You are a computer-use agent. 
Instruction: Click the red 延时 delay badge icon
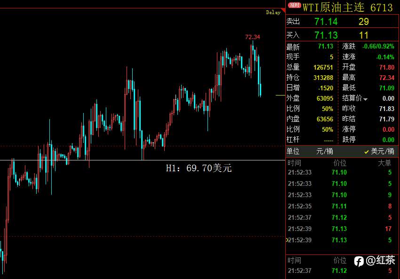[x=295, y=5]
